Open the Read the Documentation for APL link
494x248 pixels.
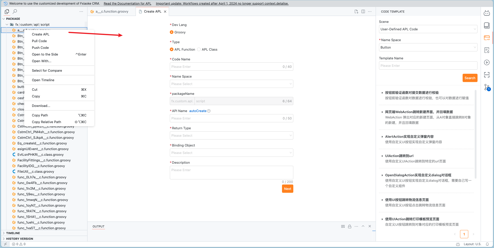tap(127, 4)
